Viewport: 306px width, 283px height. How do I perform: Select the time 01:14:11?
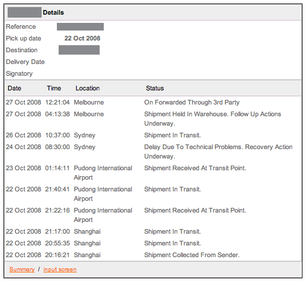click(x=57, y=168)
